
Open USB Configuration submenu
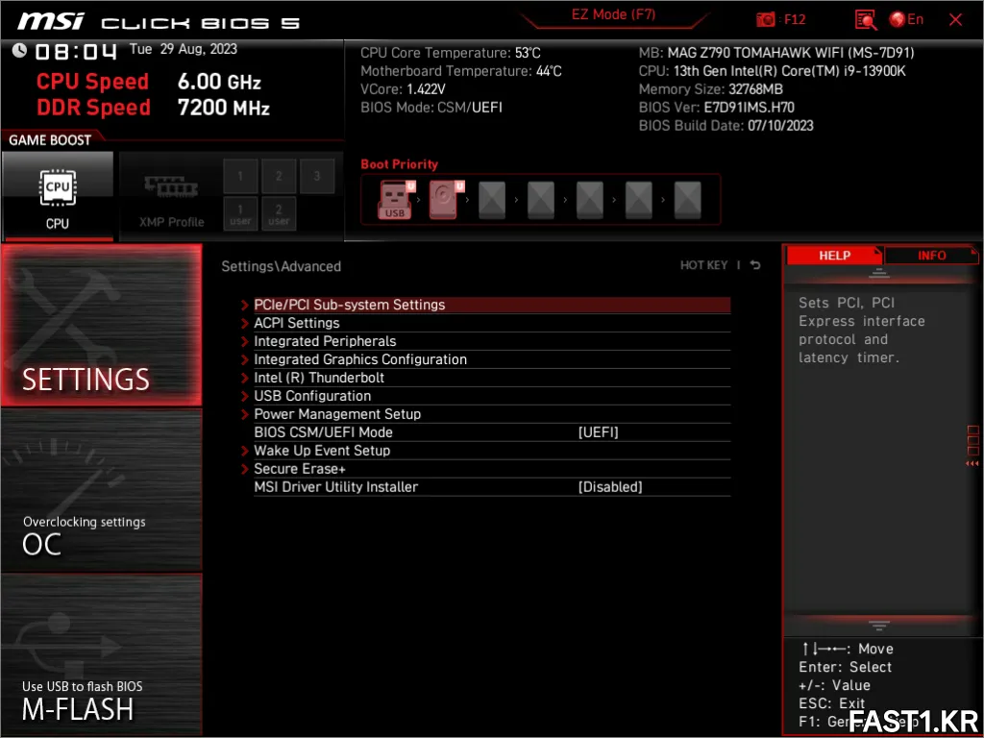(492, 395)
